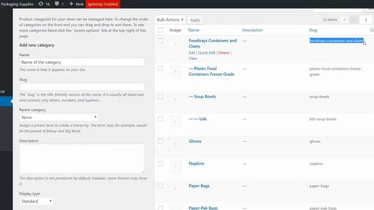Sort table by Description column

coord(252,30)
